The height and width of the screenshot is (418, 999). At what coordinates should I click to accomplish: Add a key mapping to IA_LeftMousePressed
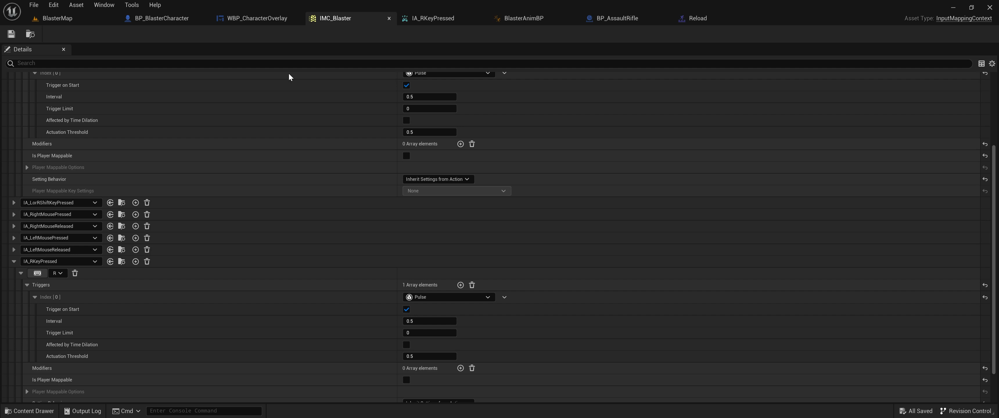pyautogui.click(x=135, y=238)
